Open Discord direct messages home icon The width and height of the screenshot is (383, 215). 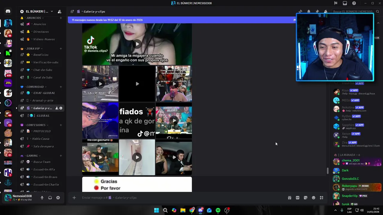point(8,11)
